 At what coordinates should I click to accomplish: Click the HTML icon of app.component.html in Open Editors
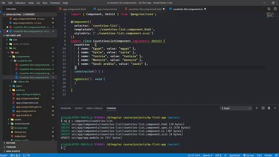pyautogui.click(x=10, y=19)
